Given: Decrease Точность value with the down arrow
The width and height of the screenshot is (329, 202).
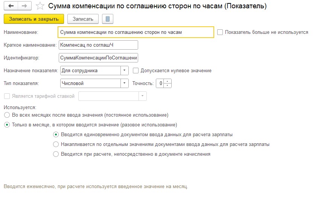Looking at the screenshot, I should coord(168,85).
